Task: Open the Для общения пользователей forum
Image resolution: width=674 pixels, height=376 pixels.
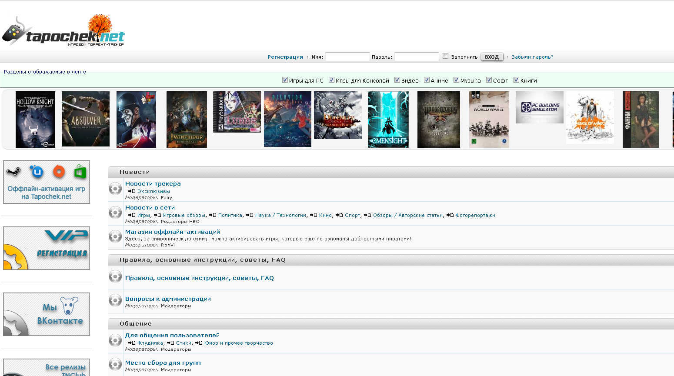Action: click(x=172, y=336)
